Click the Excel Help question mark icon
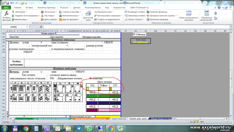This screenshot has height=132, width=234. coord(219,8)
